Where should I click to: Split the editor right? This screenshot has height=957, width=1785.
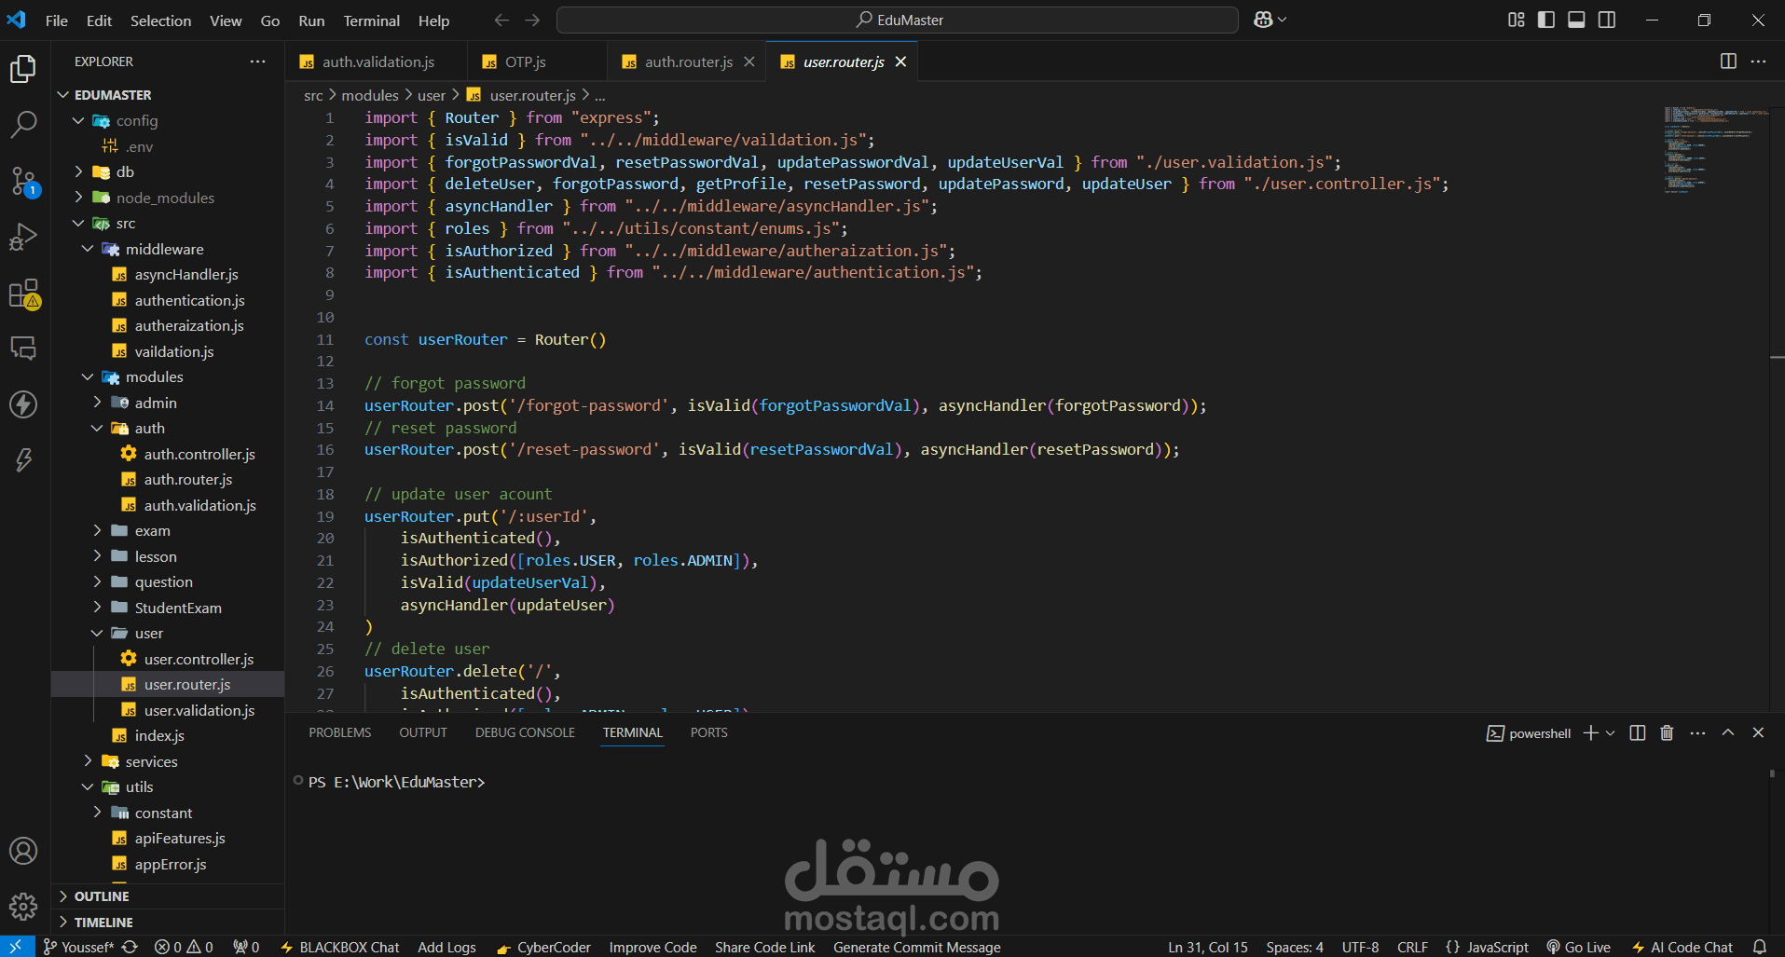(x=1728, y=62)
